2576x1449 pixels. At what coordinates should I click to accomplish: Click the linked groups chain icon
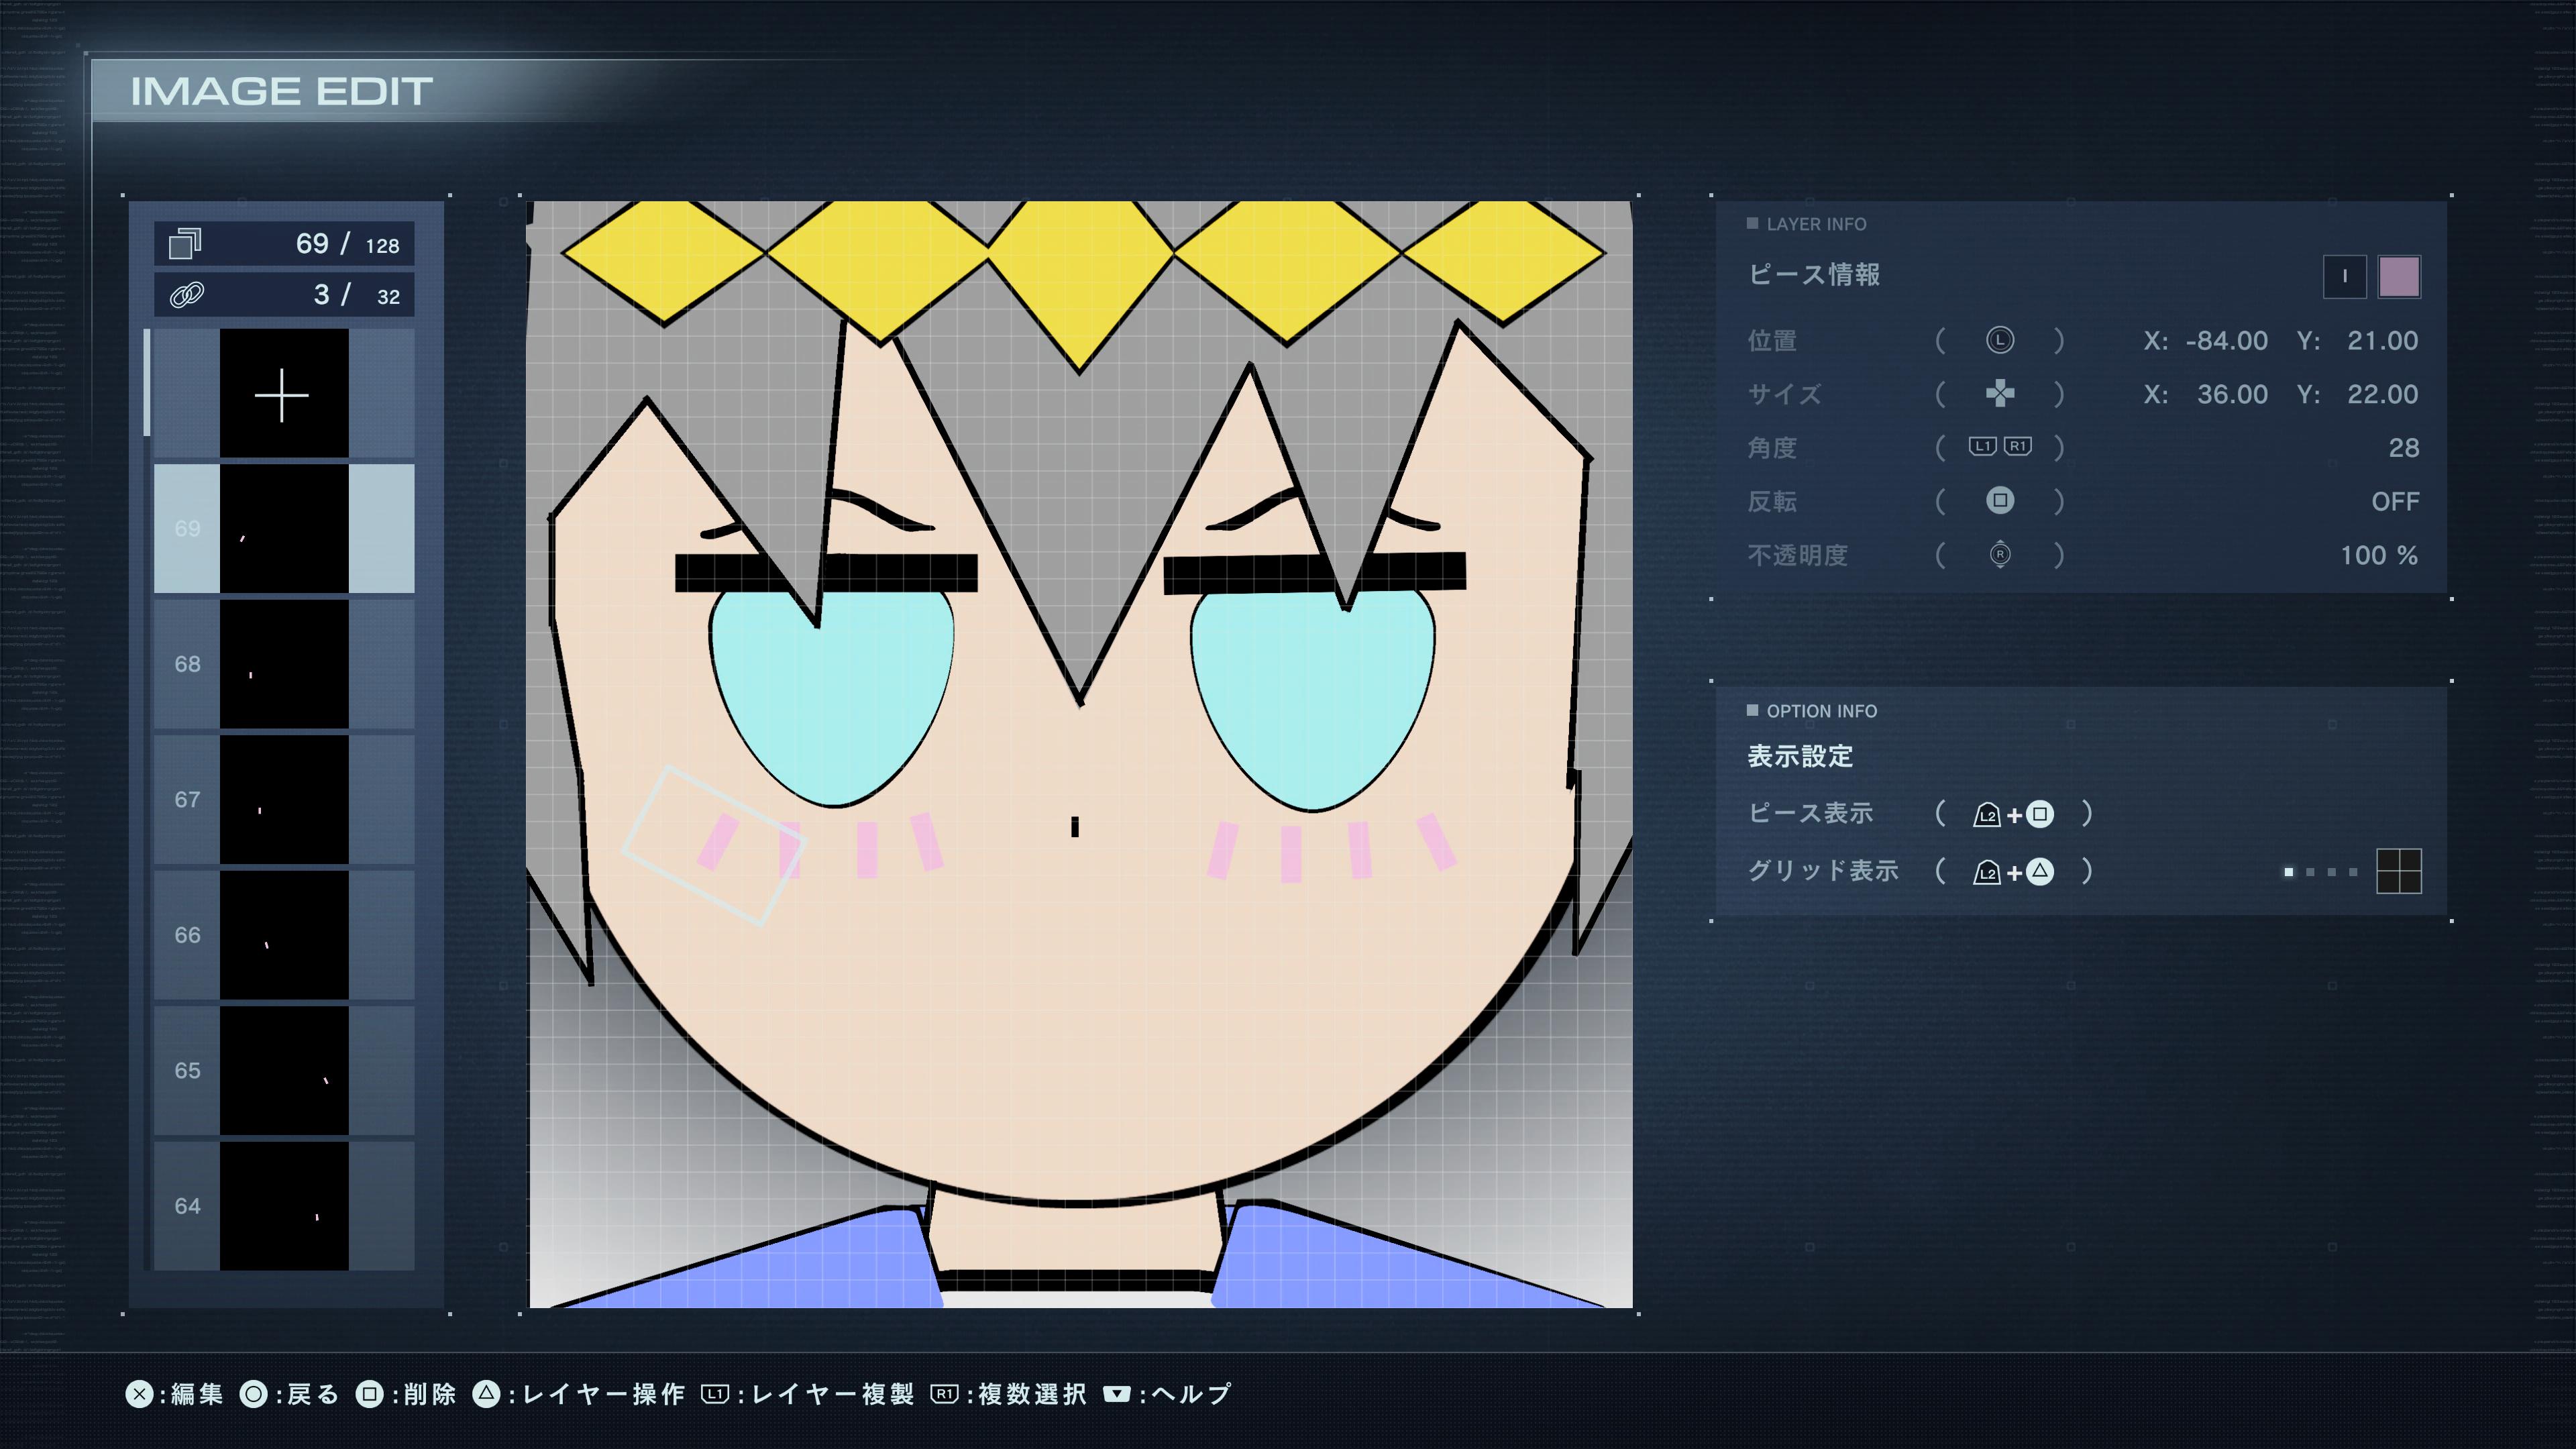pos(187,295)
